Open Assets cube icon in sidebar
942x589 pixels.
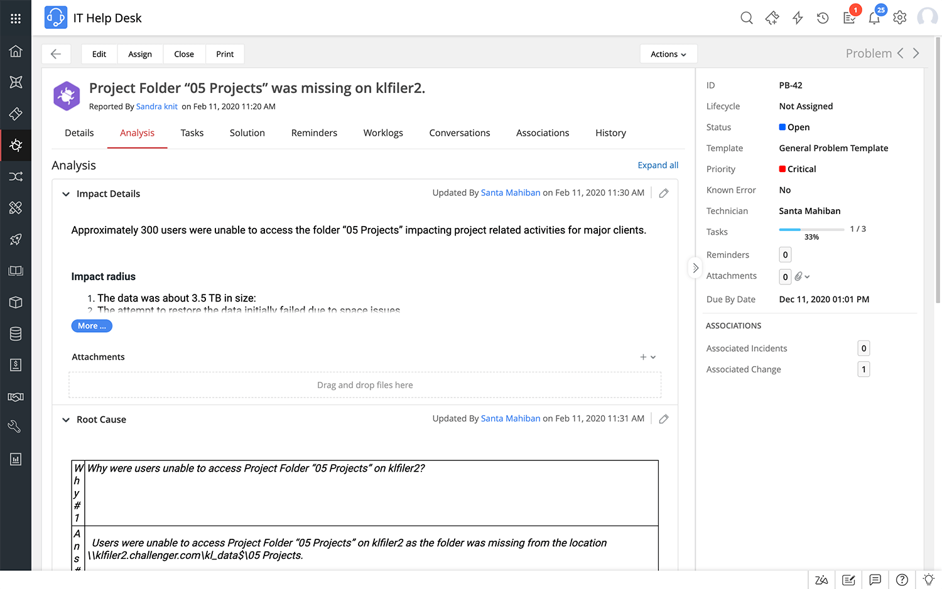(x=16, y=302)
